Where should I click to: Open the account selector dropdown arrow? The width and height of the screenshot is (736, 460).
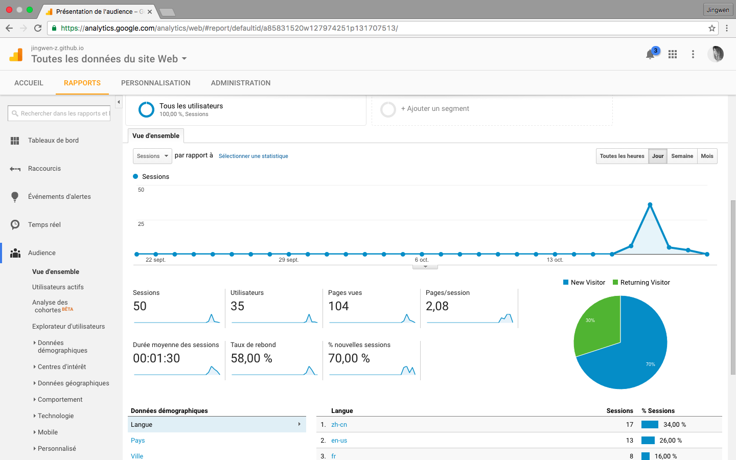tap(184, 59)
